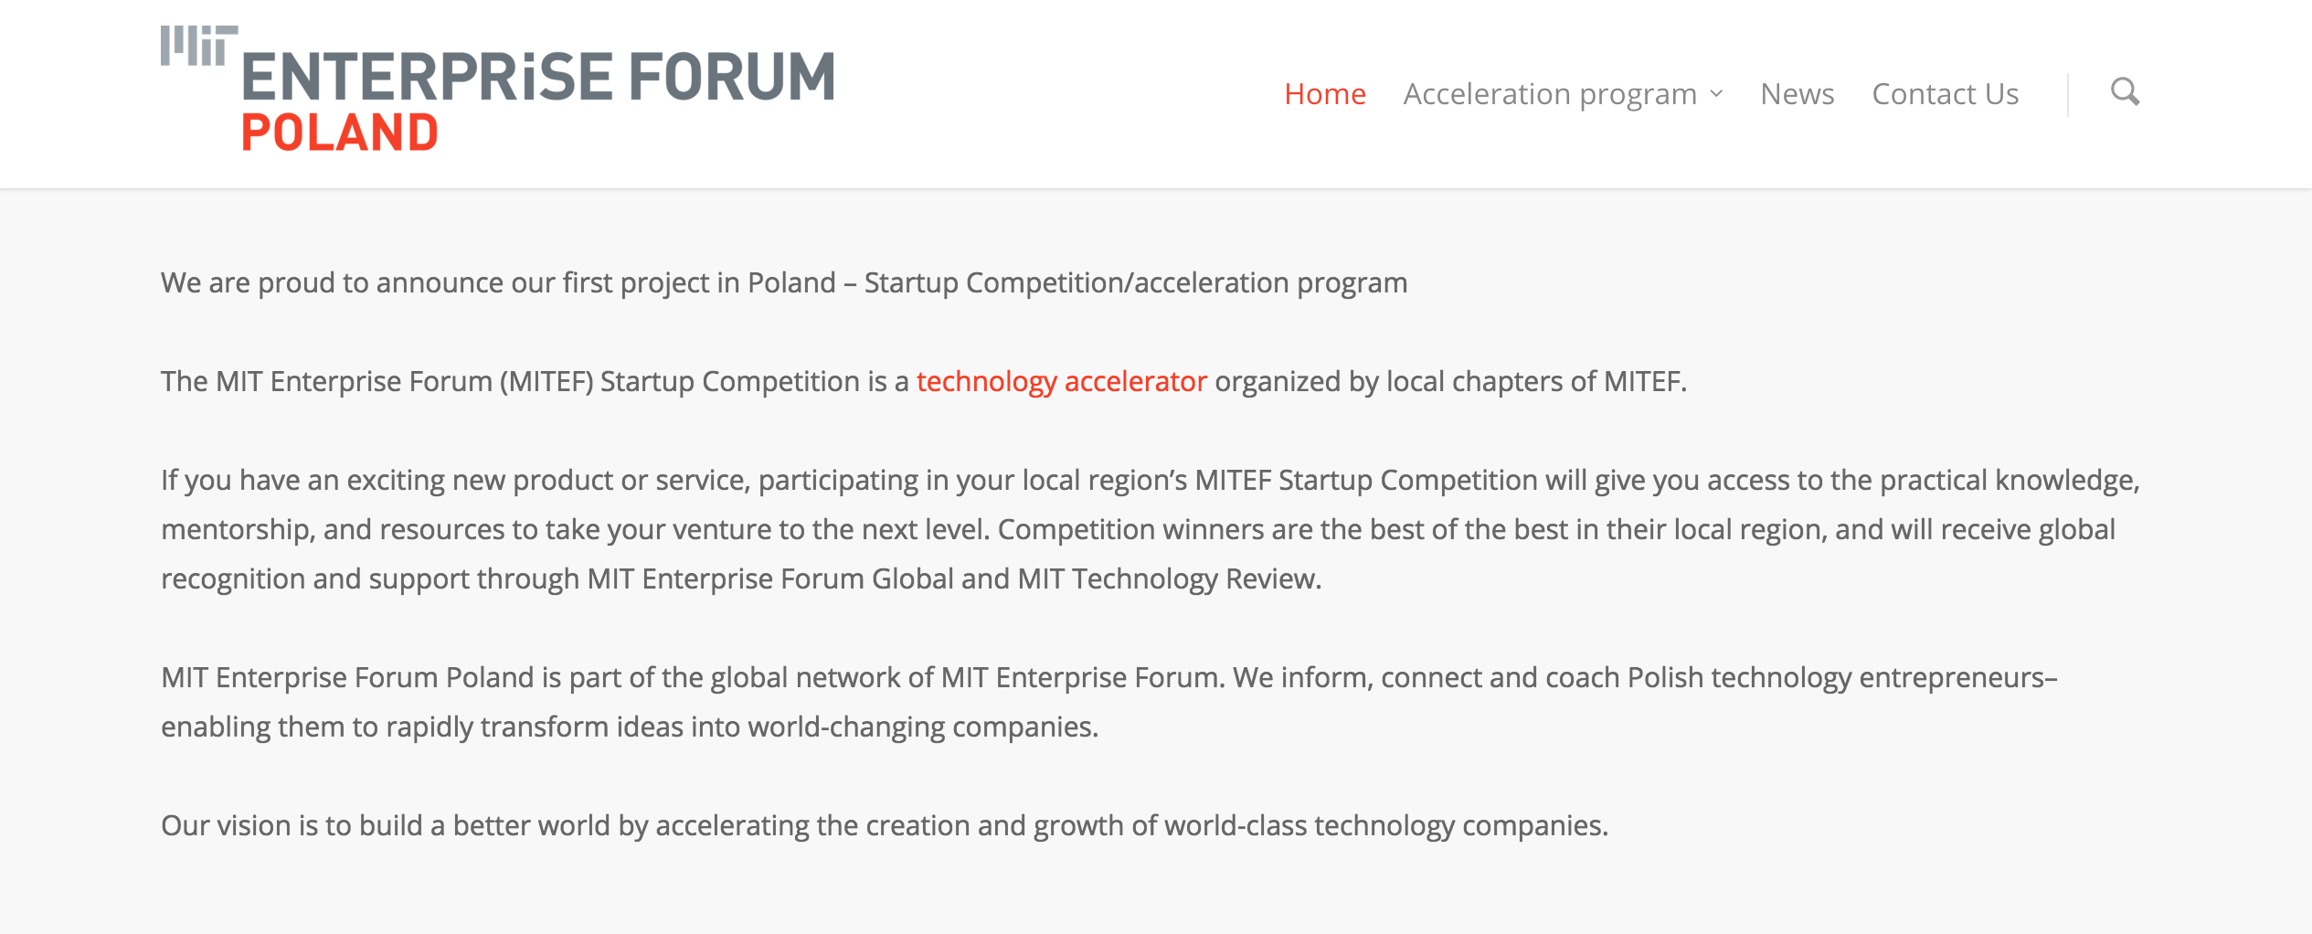This screenshot has width=2312, height=934.
Task: Click the MIT logo mark
Action: tap(198, 46)
